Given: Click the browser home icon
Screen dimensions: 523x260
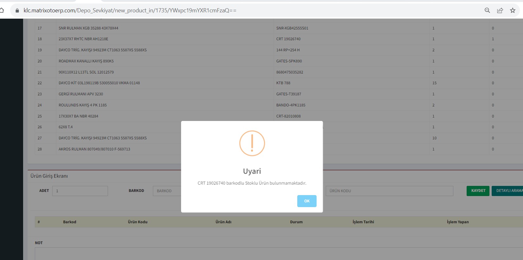Looking at the screenshot, I should pyautogui.click(x=2, y=10).
